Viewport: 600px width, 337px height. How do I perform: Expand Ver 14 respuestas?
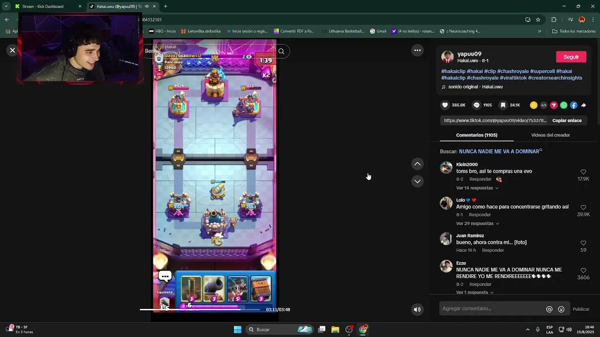477,188
